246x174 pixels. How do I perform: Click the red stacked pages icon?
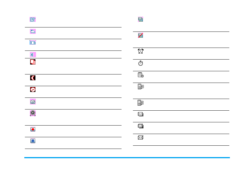33,62
